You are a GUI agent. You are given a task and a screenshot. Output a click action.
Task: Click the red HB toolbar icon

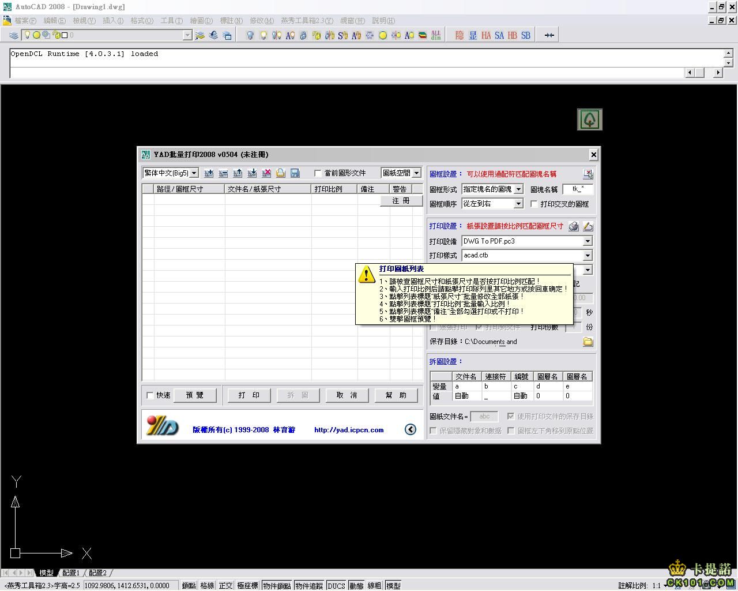click(x=513, y=35)
